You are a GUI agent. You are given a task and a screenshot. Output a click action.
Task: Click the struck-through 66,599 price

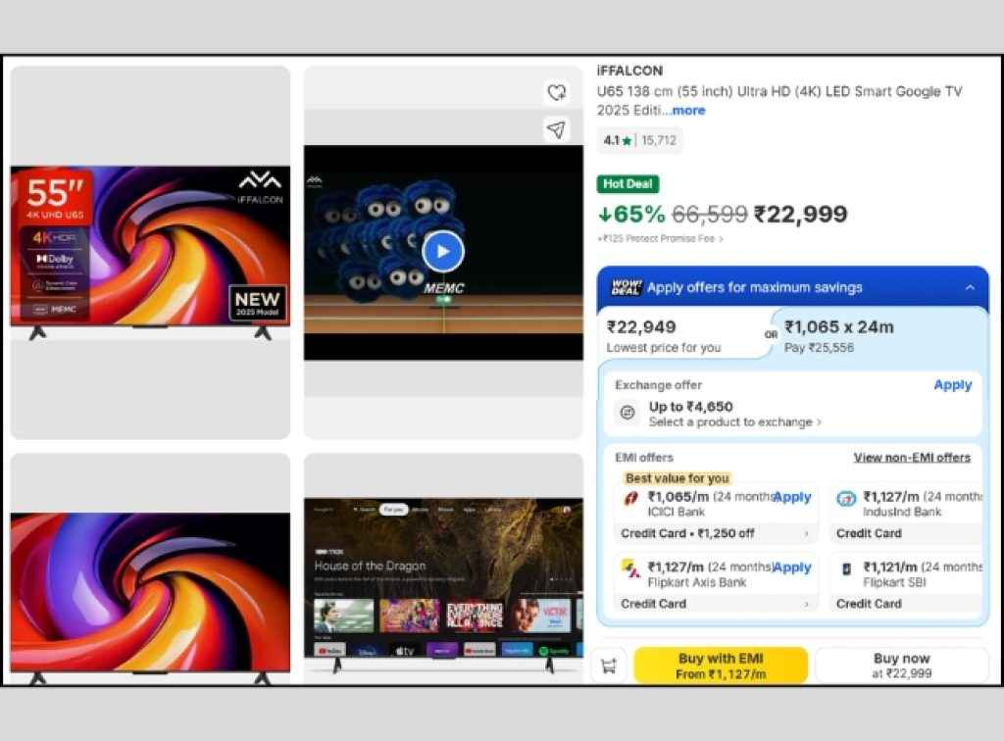(709, 215)
